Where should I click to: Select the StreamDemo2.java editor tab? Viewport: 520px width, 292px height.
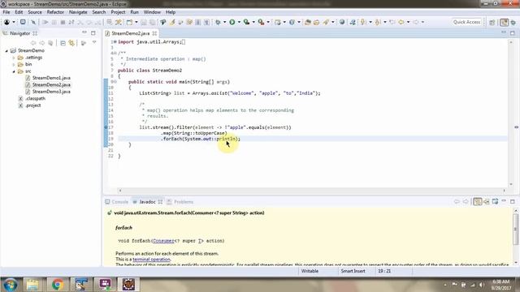point(130,33)
